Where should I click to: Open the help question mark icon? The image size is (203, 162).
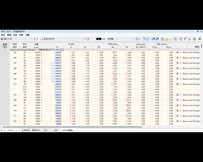tap(200, 39)
